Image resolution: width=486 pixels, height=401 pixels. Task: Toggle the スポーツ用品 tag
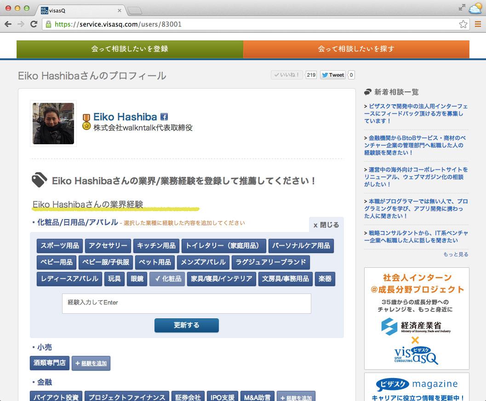[x=60, y=246]
